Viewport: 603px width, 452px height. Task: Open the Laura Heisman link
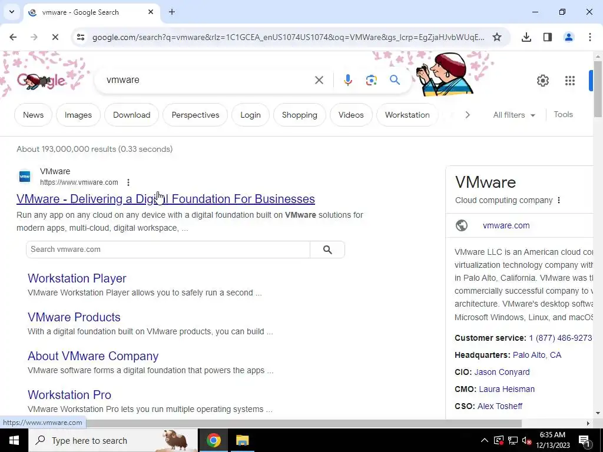click(506, 389)
